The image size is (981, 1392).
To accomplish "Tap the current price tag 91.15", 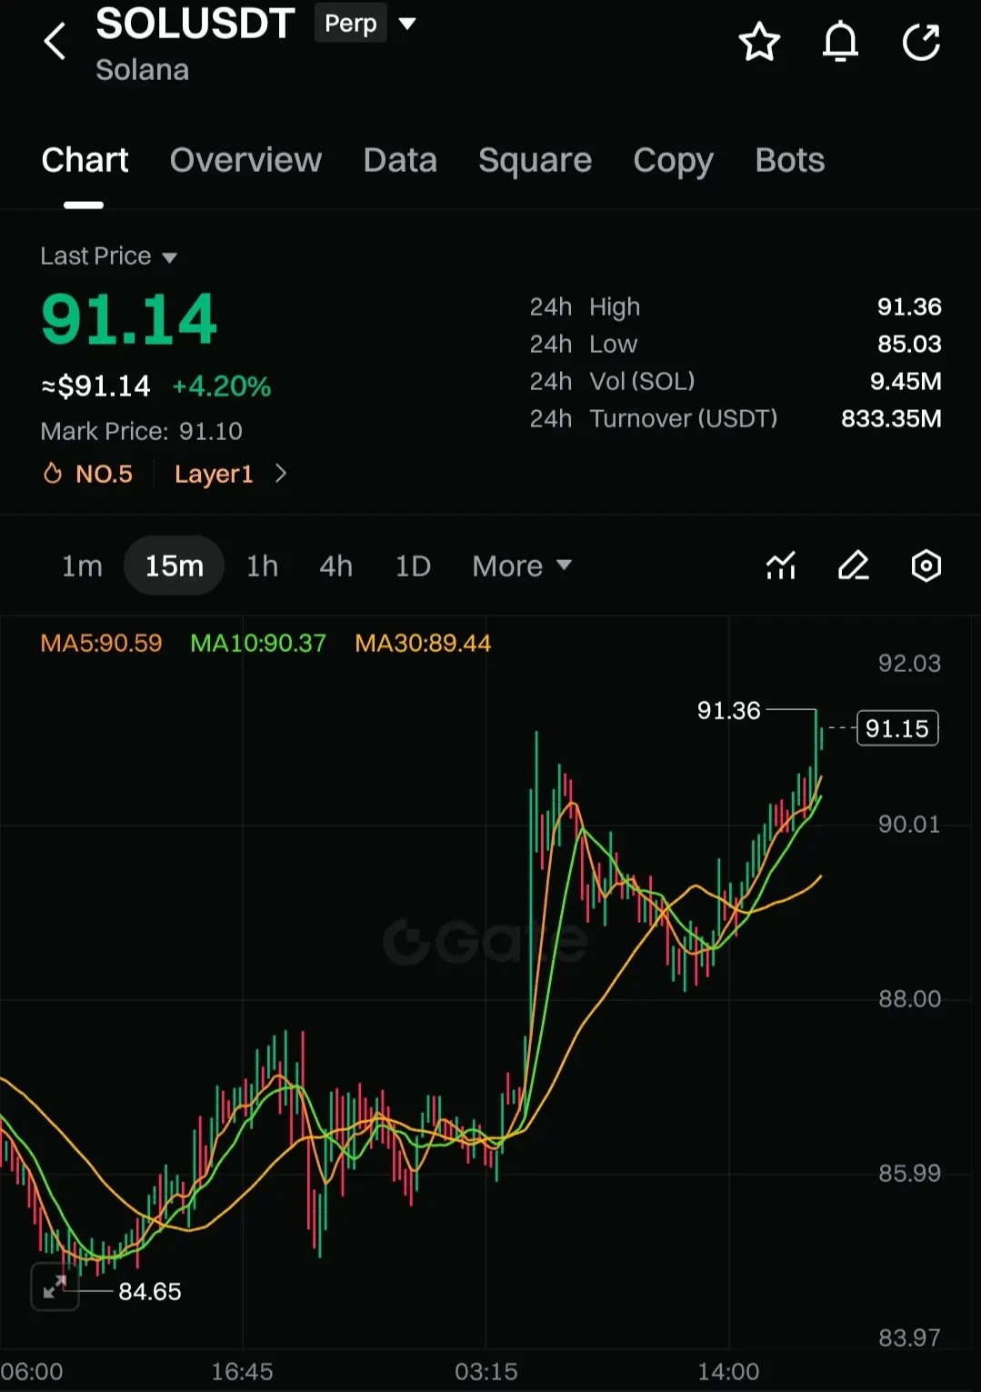I will coord(897,728).
